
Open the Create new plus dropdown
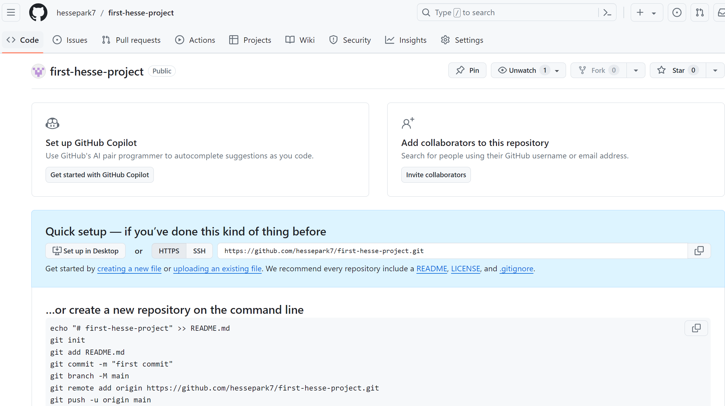(646, 12)
